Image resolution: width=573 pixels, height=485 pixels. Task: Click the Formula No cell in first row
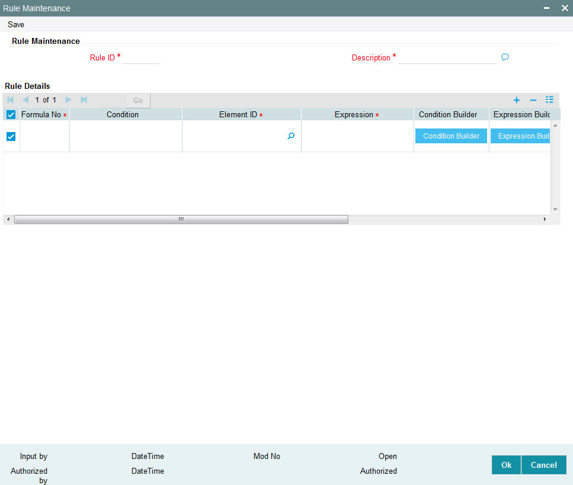pyautogui.click(x=44, y=136)
